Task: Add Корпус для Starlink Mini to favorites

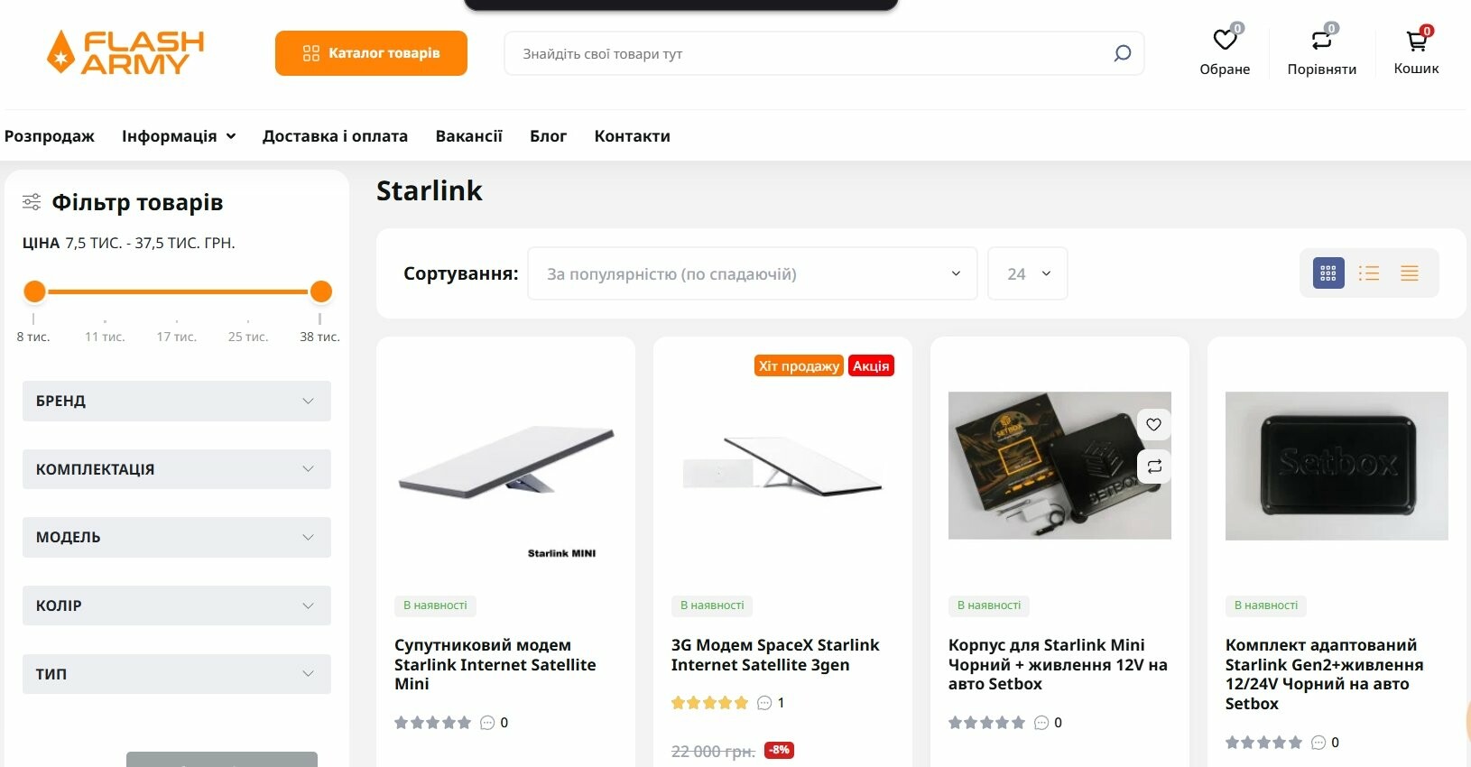Action: (x=1153, y=425)
